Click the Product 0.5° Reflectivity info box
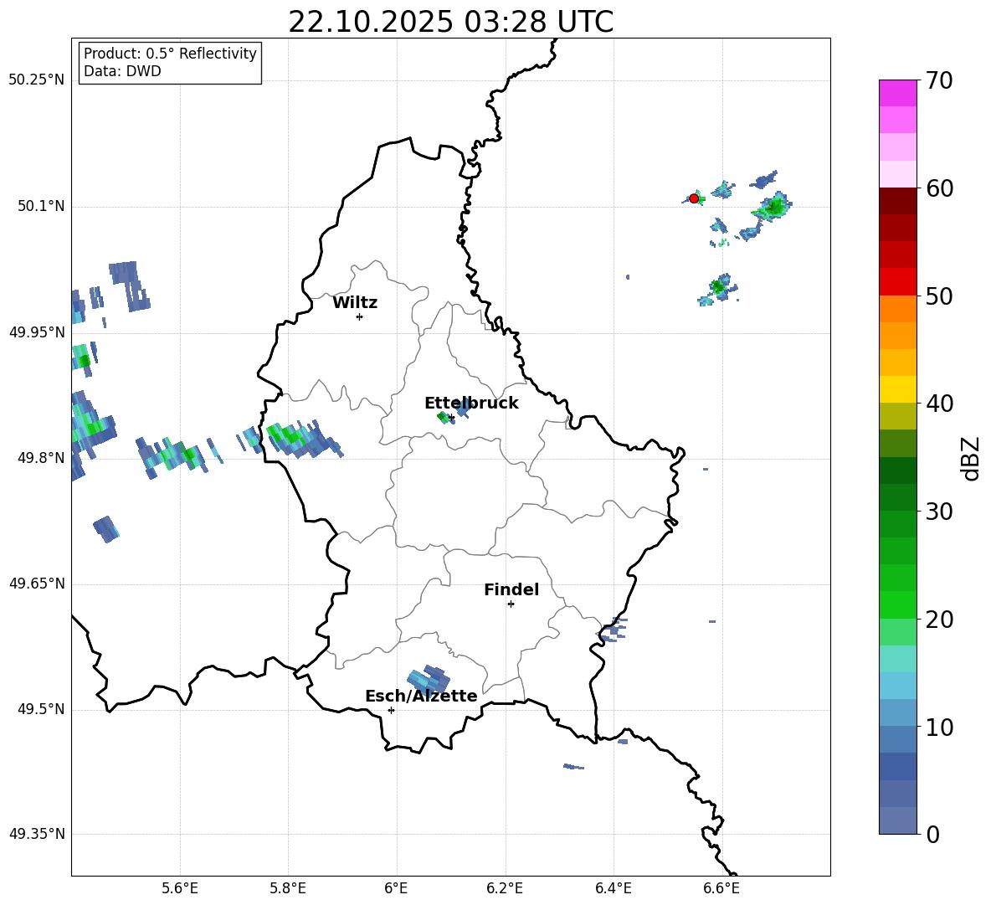The height and width of the screenshot is (905, 991). coord(170,63)
